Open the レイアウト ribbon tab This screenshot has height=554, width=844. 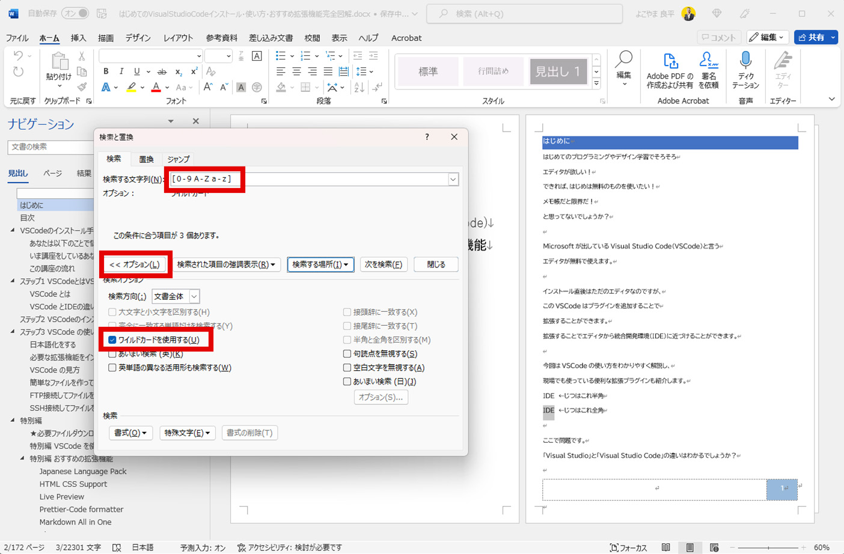(x=178, y=38)
